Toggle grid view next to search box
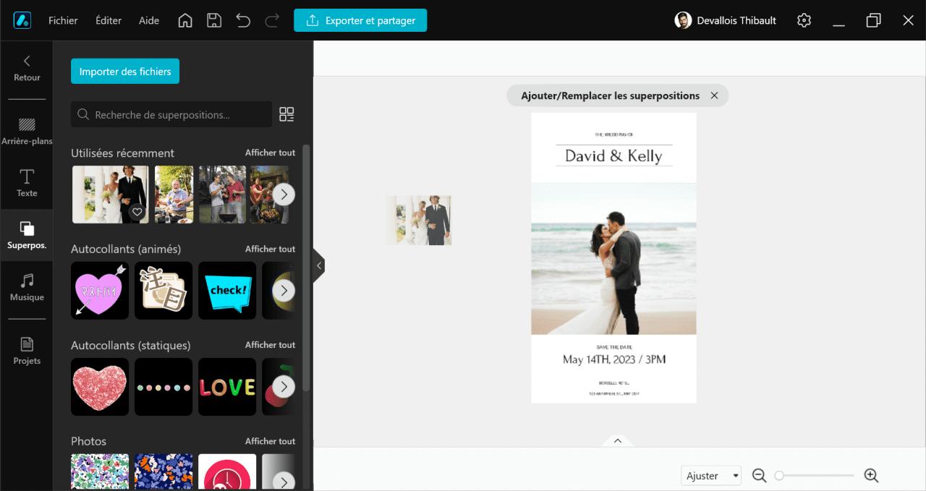 (x=286, y=114)
